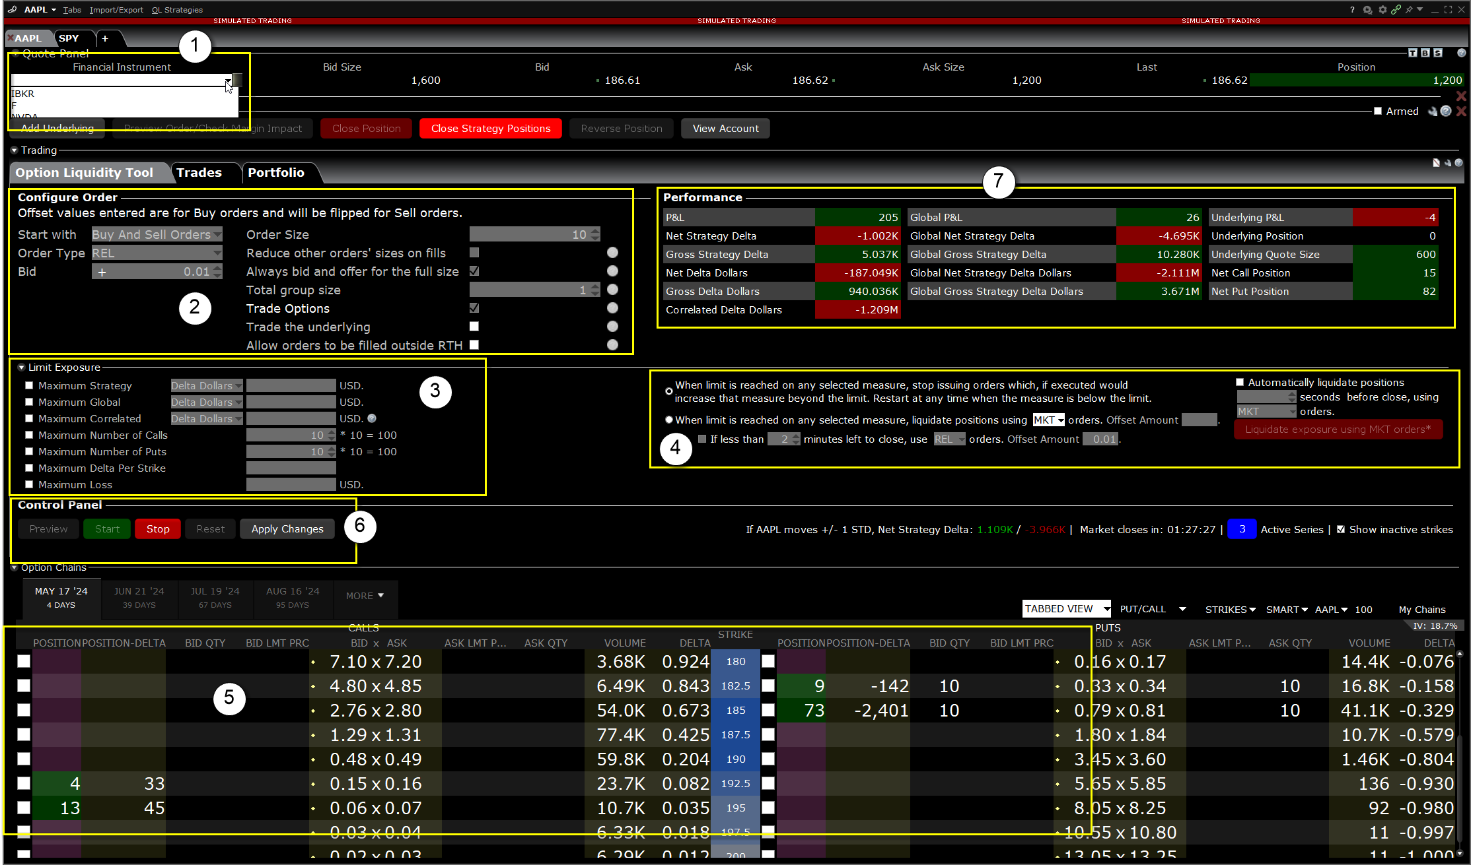Click gray circle next to Trade Options
Viewport: 1471px width, 865px height.
pyautogui.click(x=612, y=308)
